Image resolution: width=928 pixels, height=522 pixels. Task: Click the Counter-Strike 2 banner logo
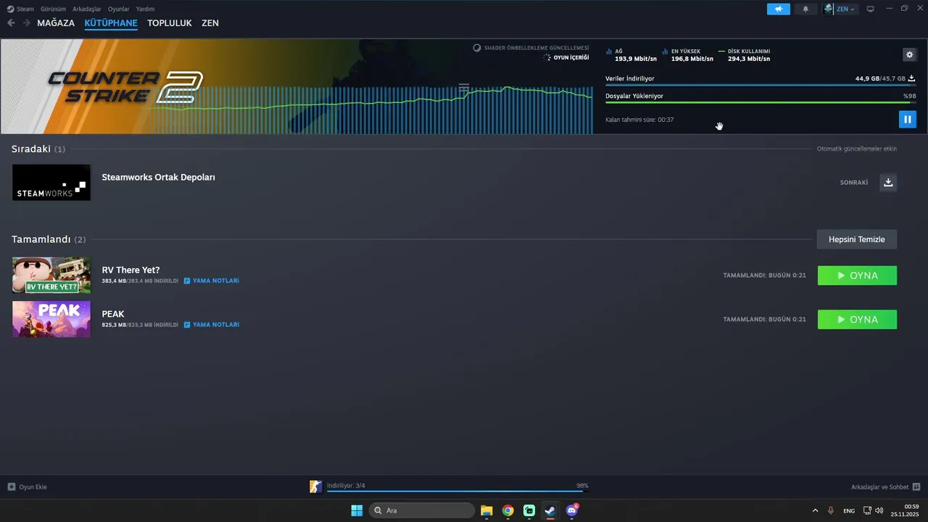tap(125, 86)
